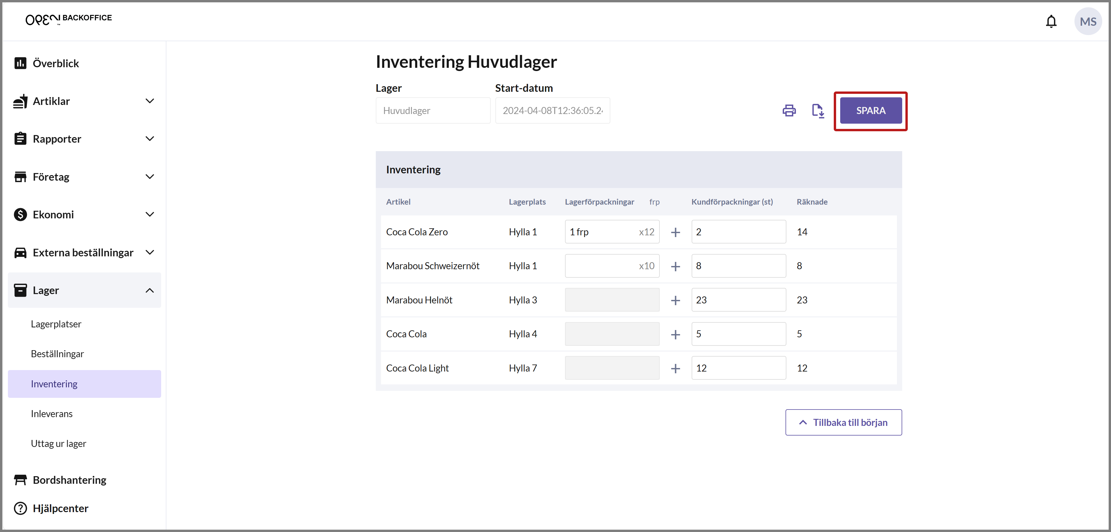Click the plus icon in Coca Cola Light row
Screen dimensions: 1111x532
point(675,369)
